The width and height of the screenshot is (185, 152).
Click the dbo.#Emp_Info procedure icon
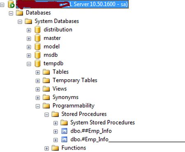pyautogui.click(x=64, y=140)
